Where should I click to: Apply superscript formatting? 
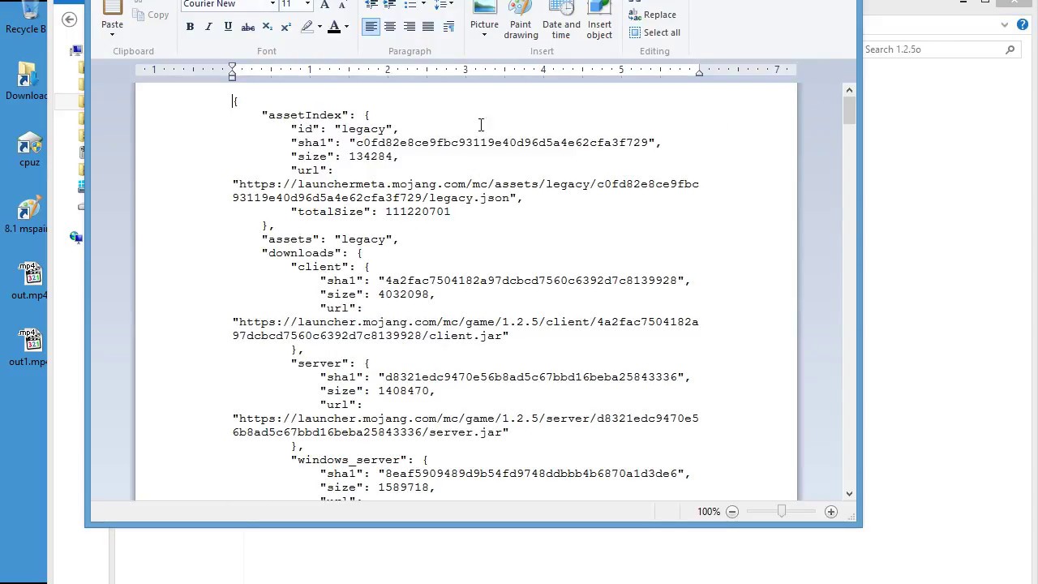[285, 27]
